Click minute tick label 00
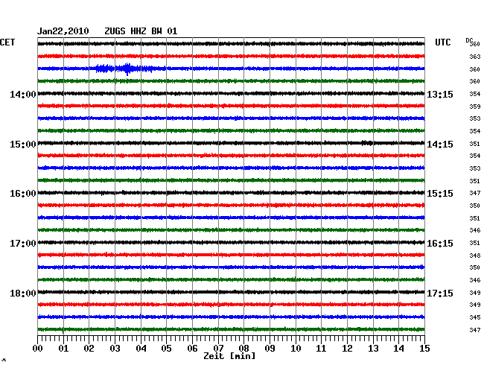 click(38, 349)
